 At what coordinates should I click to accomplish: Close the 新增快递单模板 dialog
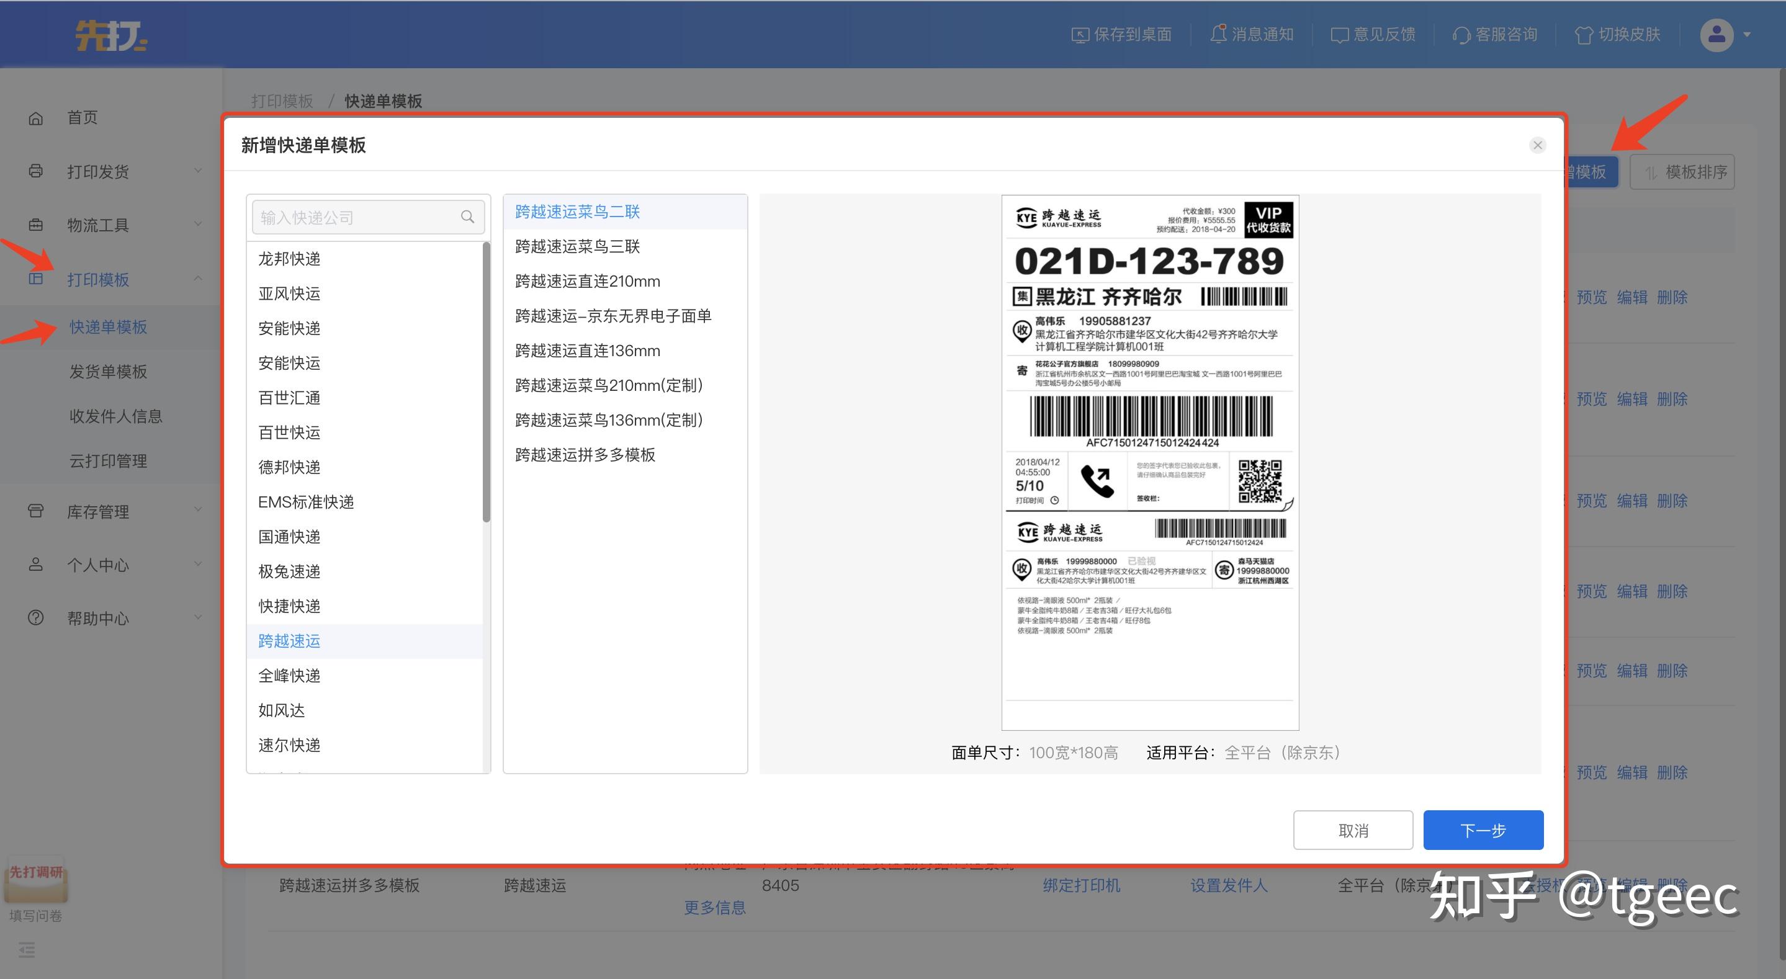tap(1538, 145)
